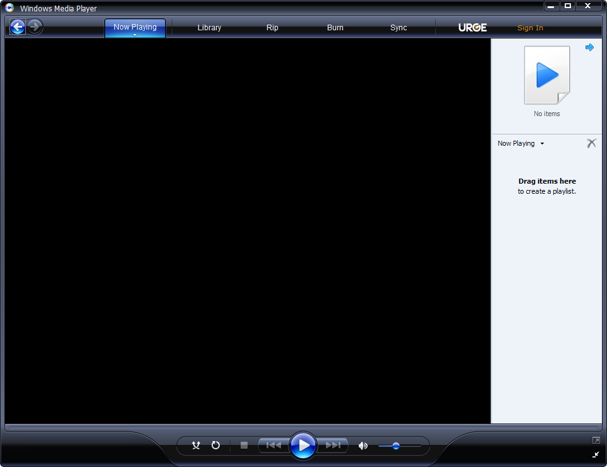Click the Windows Media Player title icon
This screenshot has width=607, height=467.
point(9,8)
